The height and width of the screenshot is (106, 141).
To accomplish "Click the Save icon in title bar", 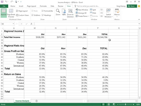I will (2, 2).
